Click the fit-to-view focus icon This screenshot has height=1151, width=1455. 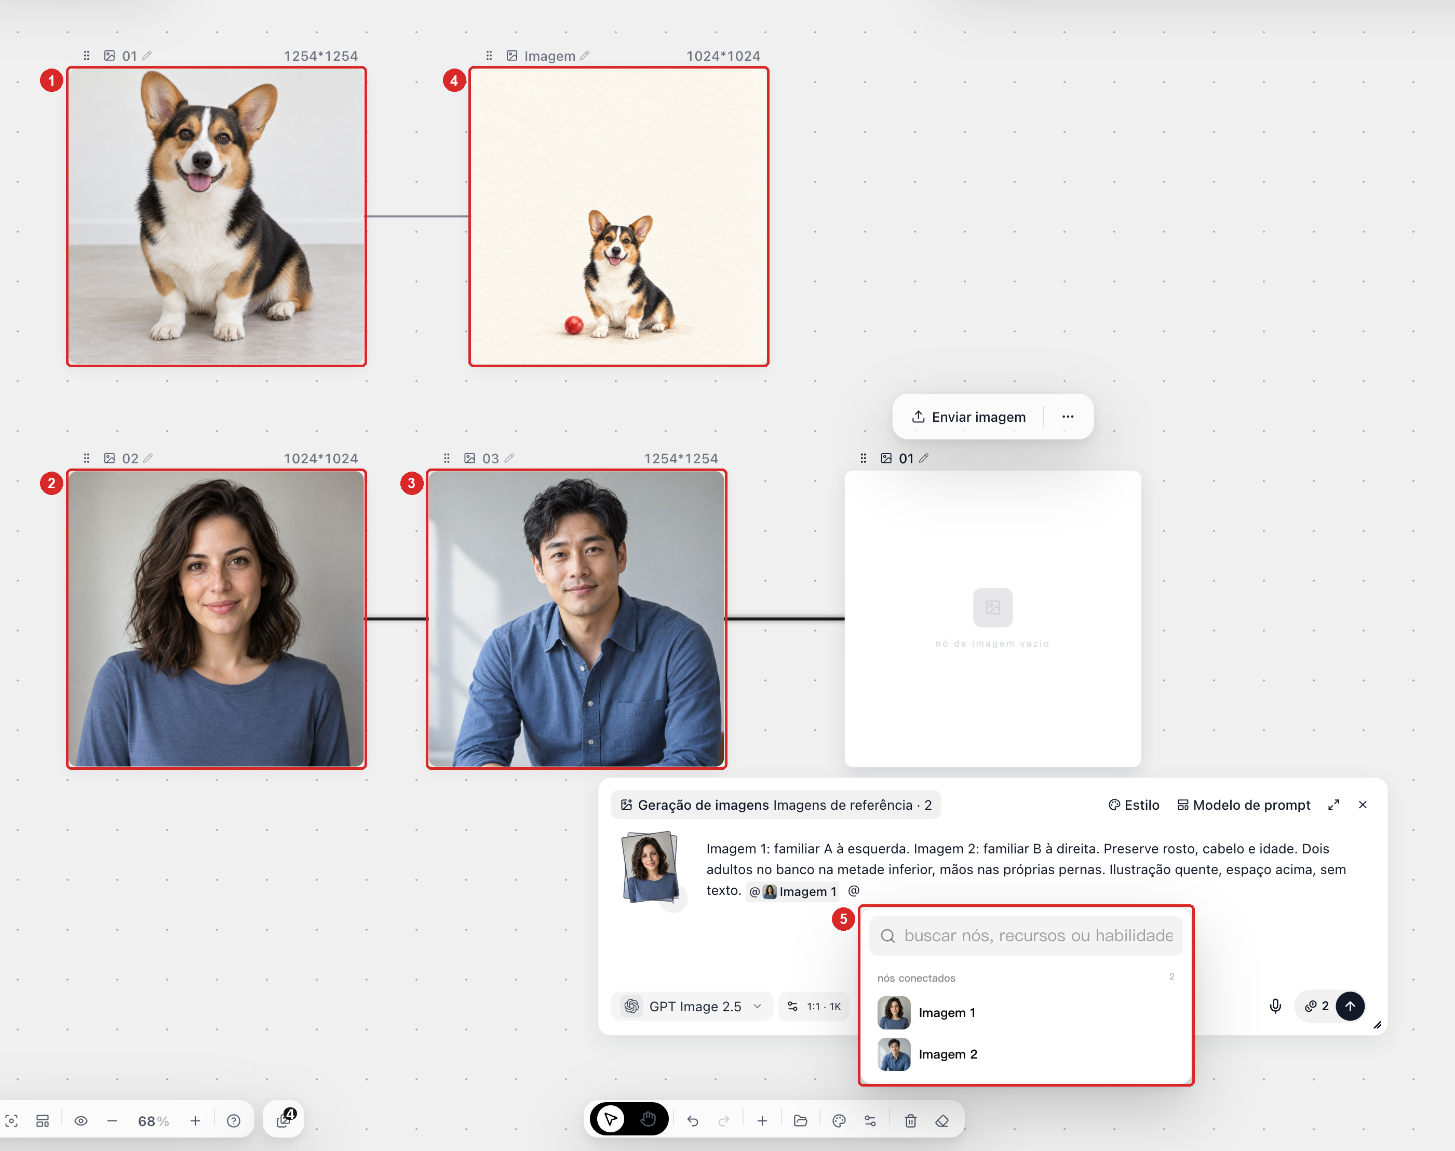click(11, 1121)
